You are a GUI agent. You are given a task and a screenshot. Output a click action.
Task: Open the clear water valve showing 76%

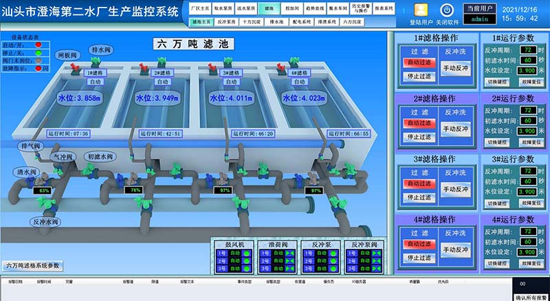[x=133, y=179]
